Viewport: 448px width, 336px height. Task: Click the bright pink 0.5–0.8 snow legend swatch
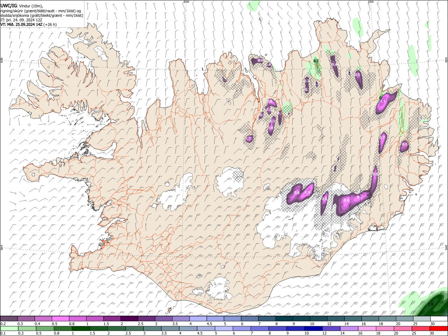(60, 319)
